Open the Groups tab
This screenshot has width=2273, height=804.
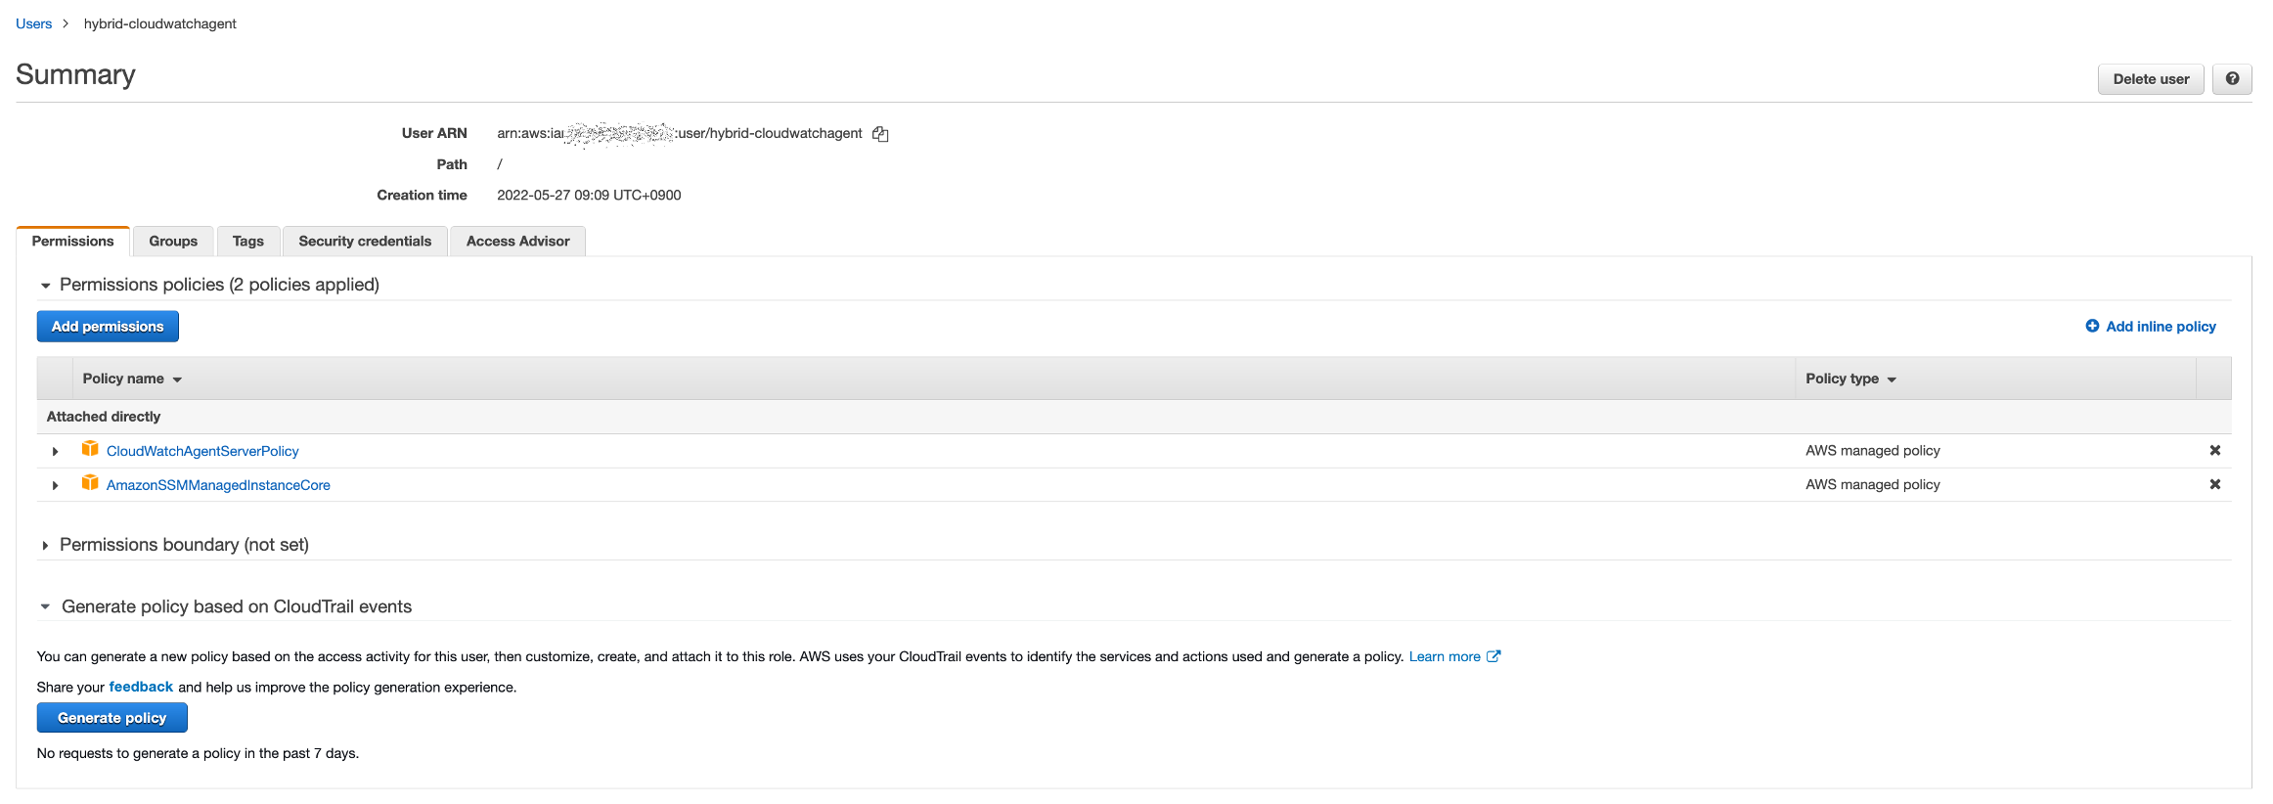173,242
